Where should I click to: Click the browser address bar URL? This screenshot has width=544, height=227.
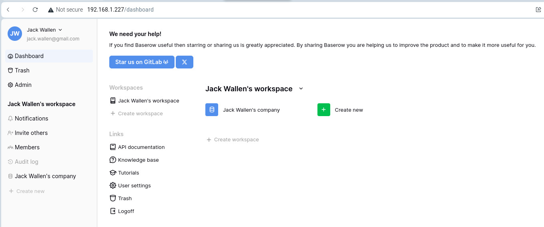click(x=120, y=10)
